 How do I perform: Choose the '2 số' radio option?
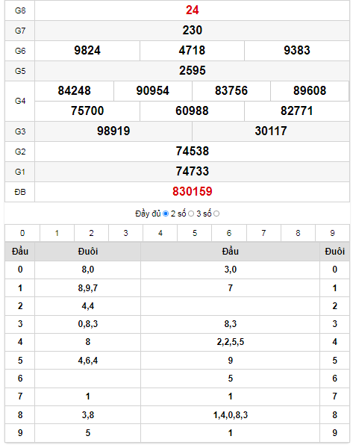tap(191, 214)
